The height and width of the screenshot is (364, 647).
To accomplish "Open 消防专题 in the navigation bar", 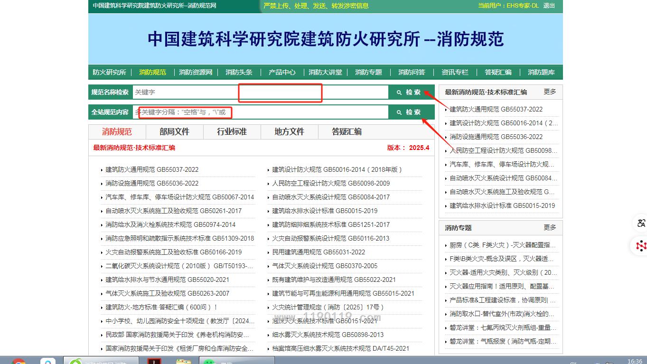I will pyautogui.click(x=368, y=72).
